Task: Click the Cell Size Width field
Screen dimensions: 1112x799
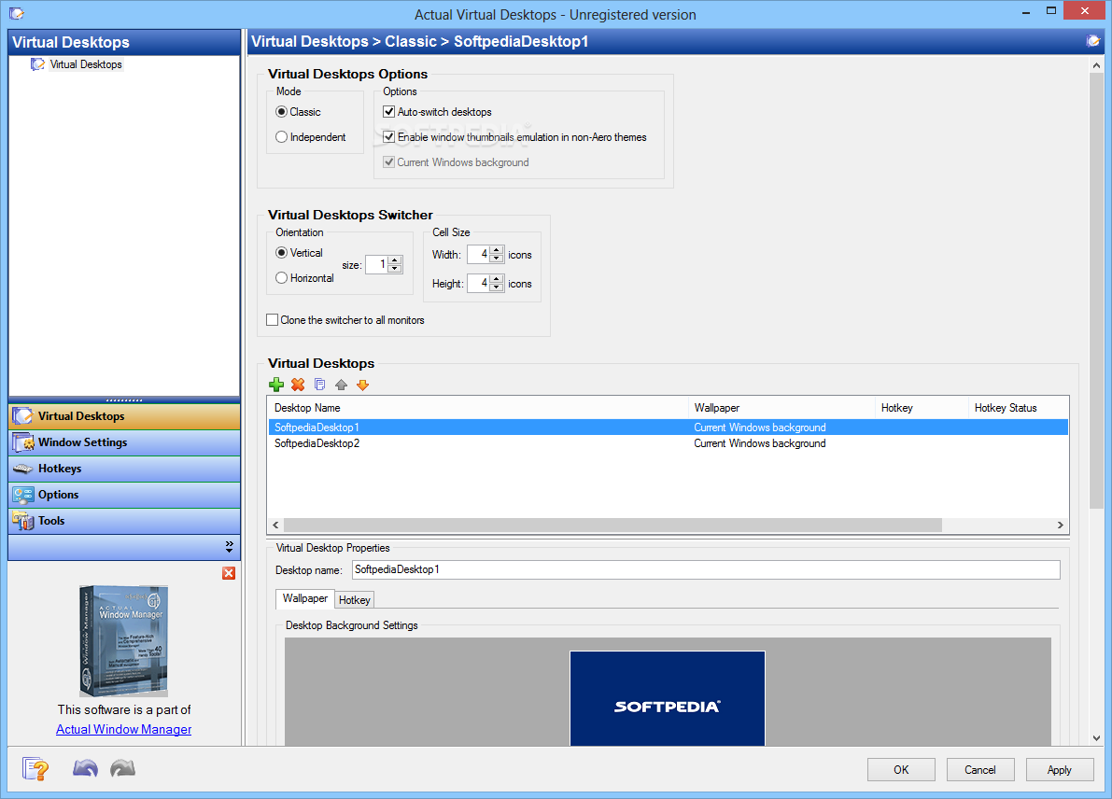Action: tap(479, 254)
